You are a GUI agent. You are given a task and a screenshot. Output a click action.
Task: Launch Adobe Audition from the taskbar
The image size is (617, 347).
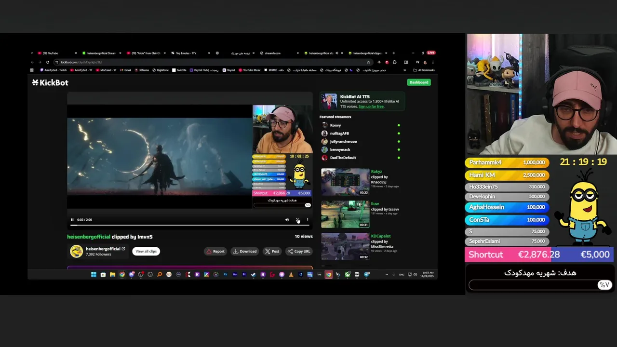tap(235, 275)
